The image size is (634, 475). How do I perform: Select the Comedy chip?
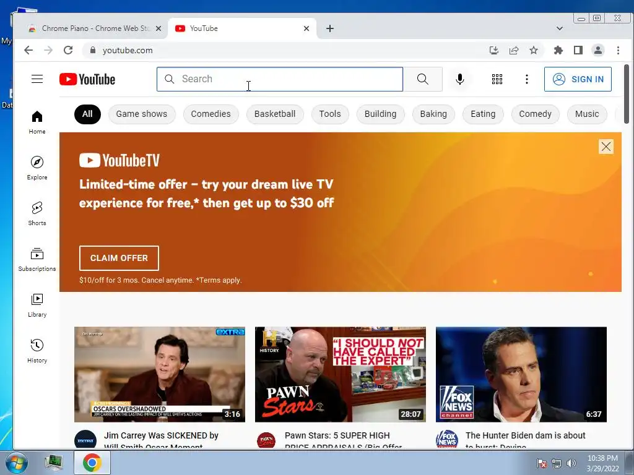pos(536,114)
